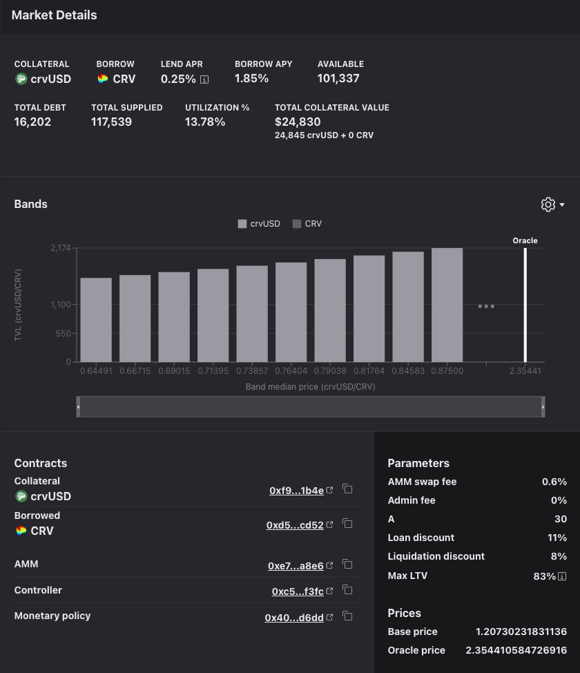580x673 pixels.
Task: Click the Lend APR value 0.25%
Action: pos(178,79)
